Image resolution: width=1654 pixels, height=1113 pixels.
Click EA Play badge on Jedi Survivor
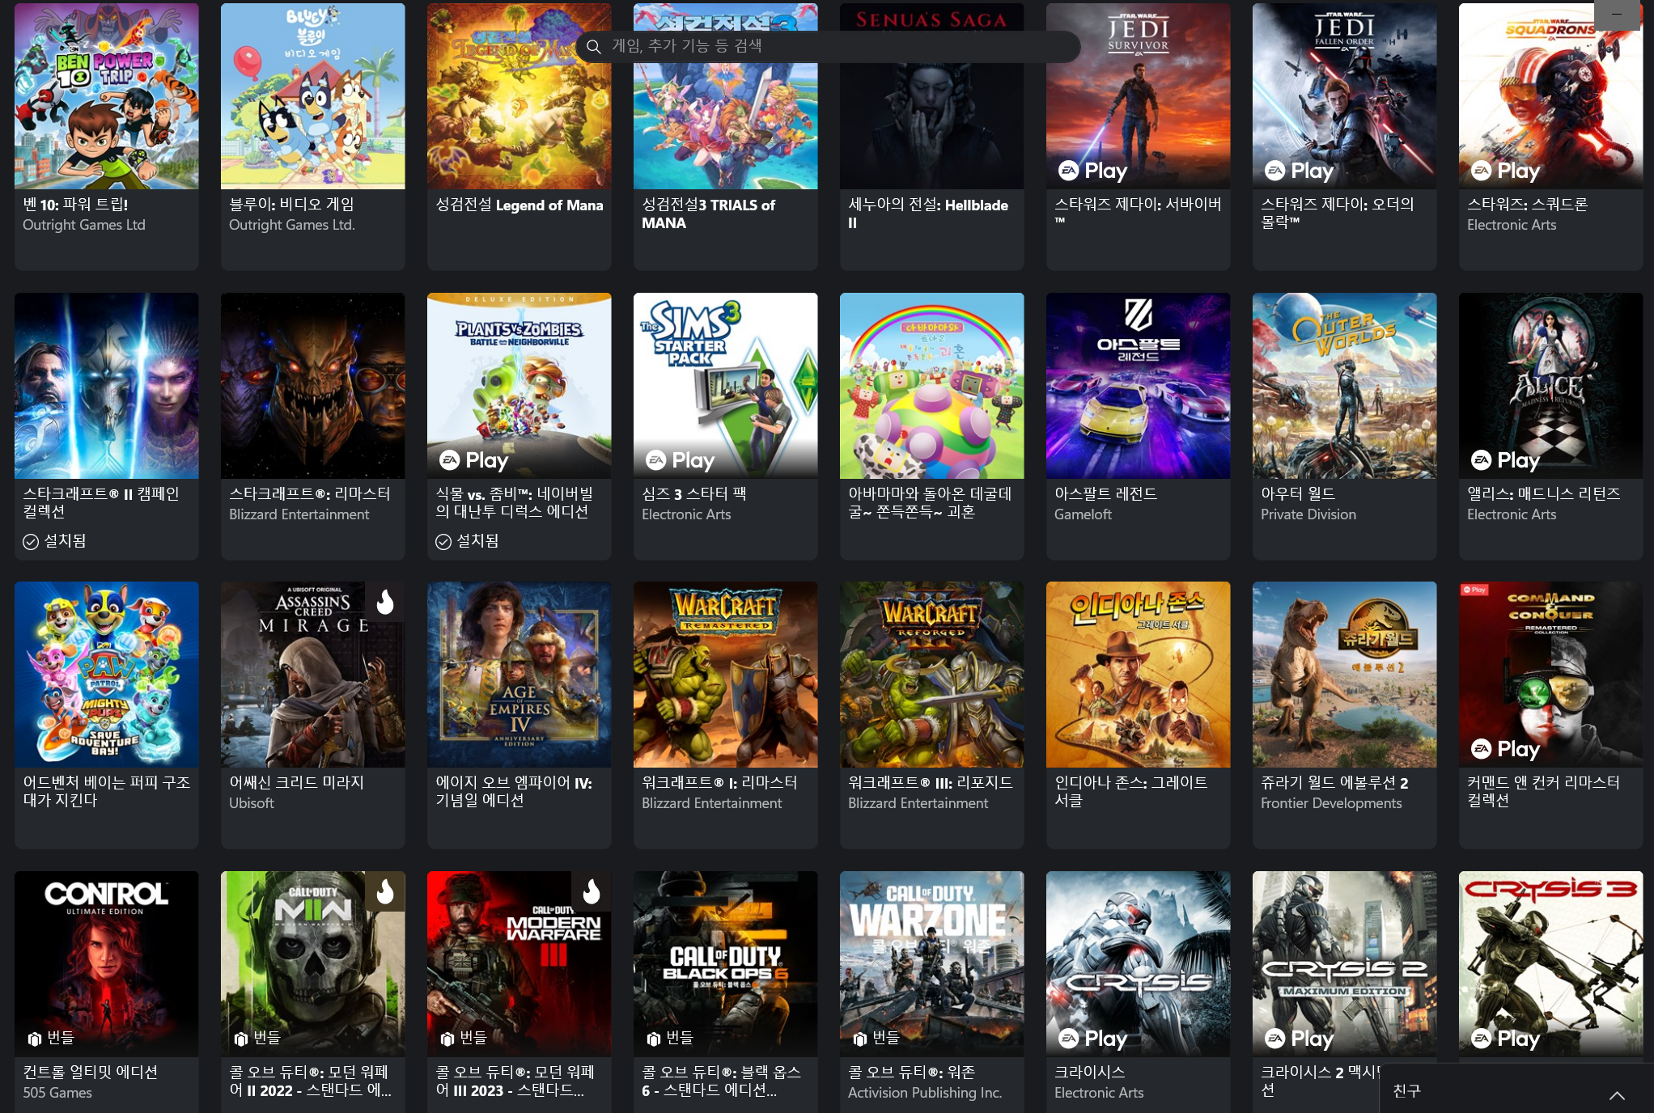click(1092, 171)
